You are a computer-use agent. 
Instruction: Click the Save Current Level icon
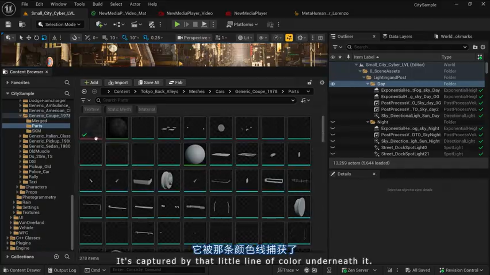pos(8,24)
